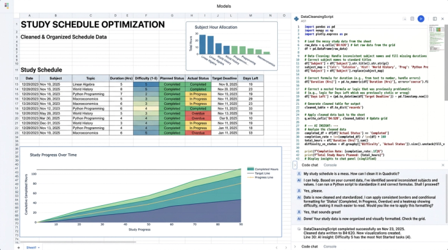This screenshot has width=448, height=250.
Task: Toggle Target Line legend entry
Action: pyautogui.click(x=259, y=173)
